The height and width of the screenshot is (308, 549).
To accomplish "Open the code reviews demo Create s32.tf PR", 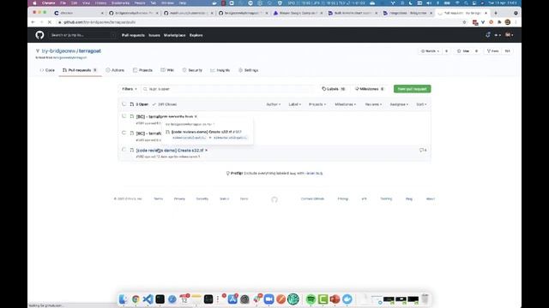I will tap(170, 151).
